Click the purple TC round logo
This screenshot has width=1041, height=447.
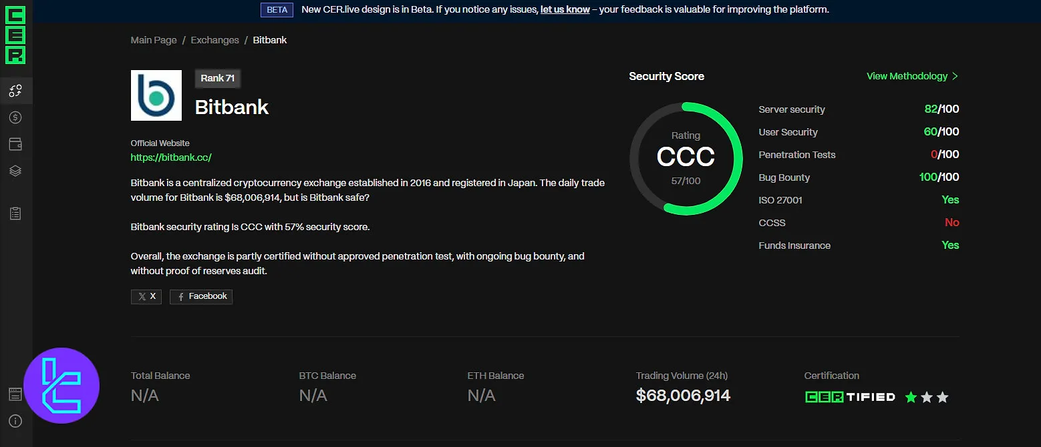click(61, 386)
